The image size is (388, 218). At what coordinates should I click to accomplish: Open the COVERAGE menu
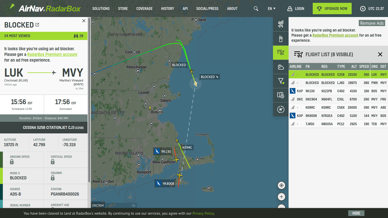click(x=144, y=9)
